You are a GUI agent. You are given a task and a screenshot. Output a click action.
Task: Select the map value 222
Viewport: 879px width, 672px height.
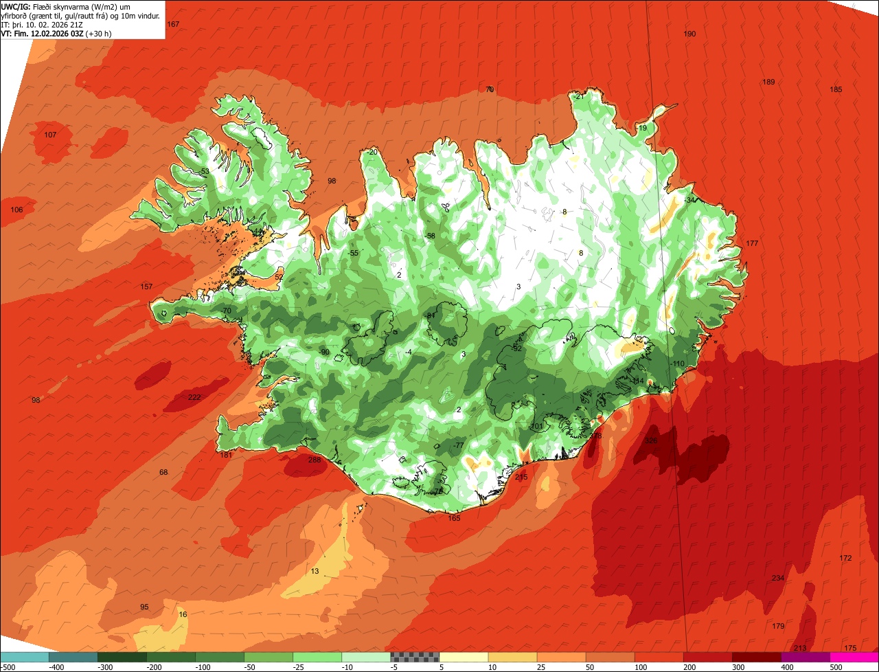[x=194, y=397]
